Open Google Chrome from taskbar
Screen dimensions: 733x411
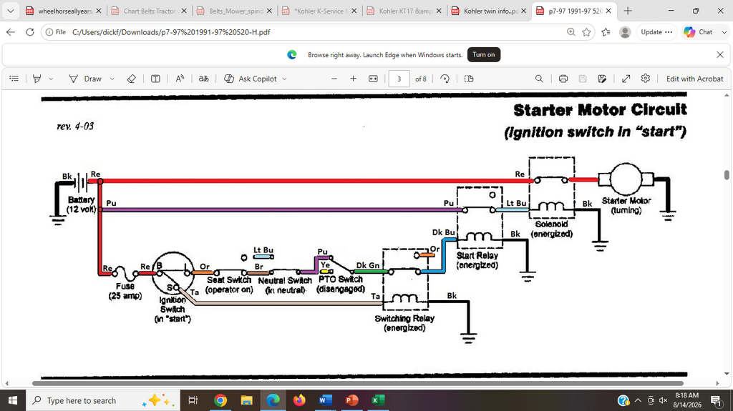(x=220, y=400)
